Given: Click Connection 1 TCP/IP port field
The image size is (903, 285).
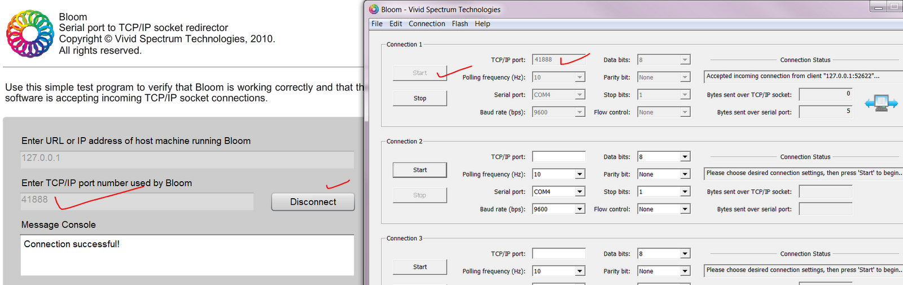Looking at the screenshot, I should click(559, 60).
